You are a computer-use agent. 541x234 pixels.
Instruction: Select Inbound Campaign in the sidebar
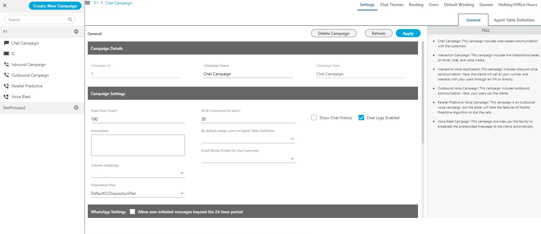coord(28,65)
